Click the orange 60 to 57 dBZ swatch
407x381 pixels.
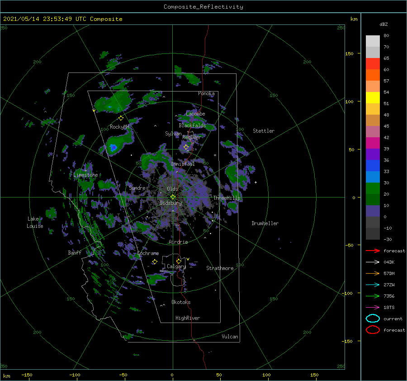point(373,75)
